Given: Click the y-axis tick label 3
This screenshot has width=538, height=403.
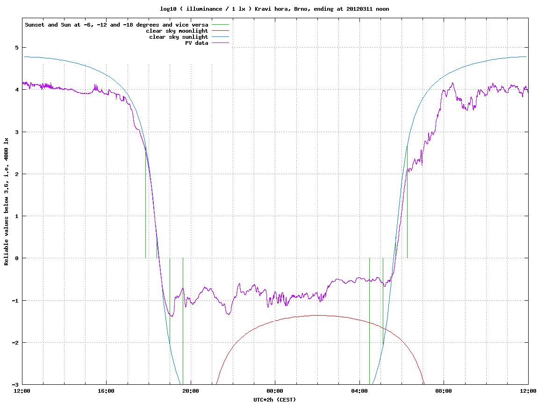Looking at the screenshot, I should click(16, 132).
